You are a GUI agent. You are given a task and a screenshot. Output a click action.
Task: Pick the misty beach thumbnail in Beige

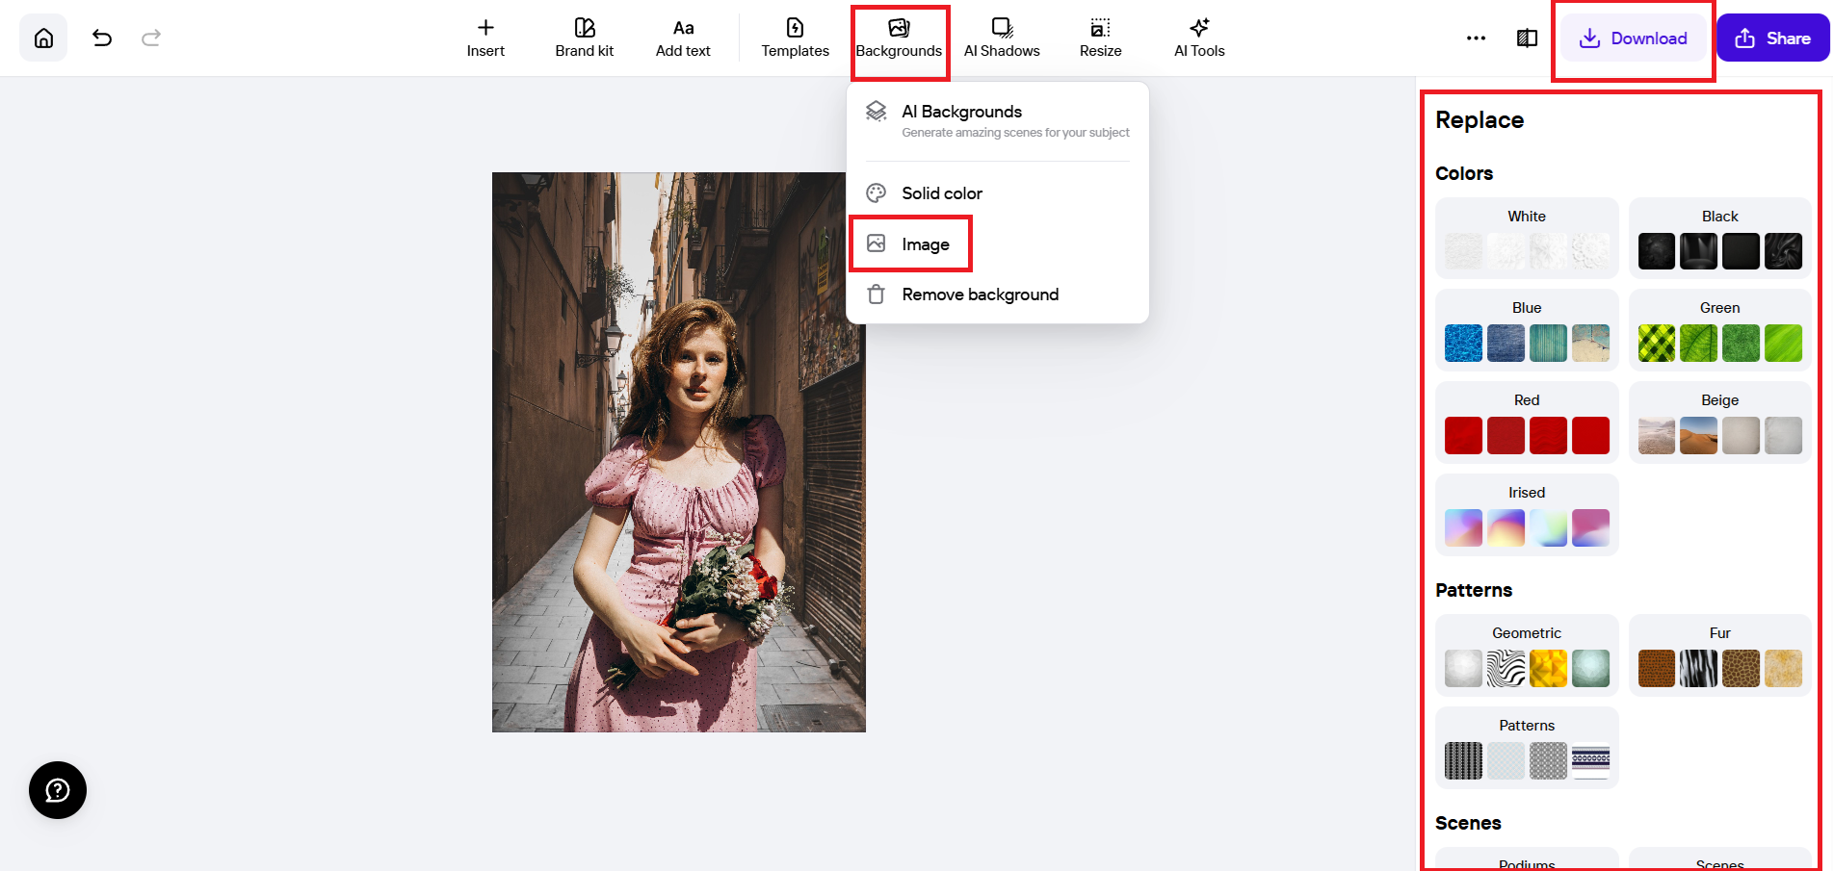click(x=1657, y=436)
